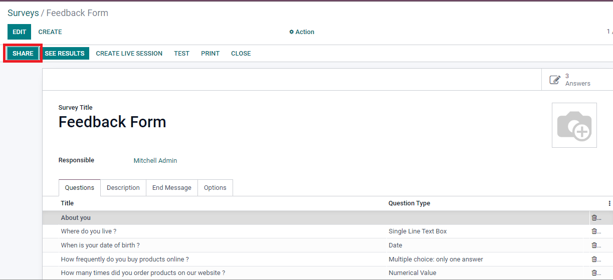
Task: Click the Test survey button
Action: point(181,54)
